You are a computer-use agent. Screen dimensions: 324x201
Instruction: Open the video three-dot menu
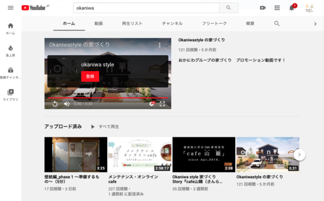pos(159,45)
